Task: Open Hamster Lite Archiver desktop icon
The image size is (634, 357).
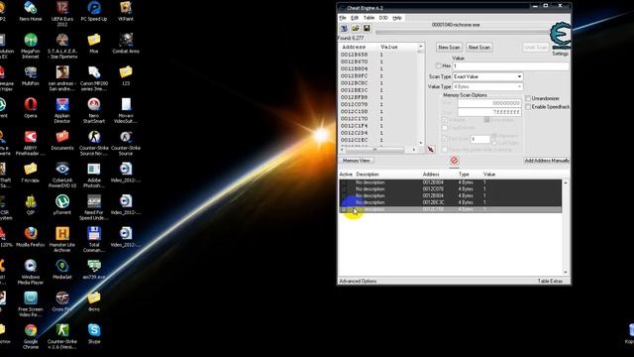Action: coord(62,239)
